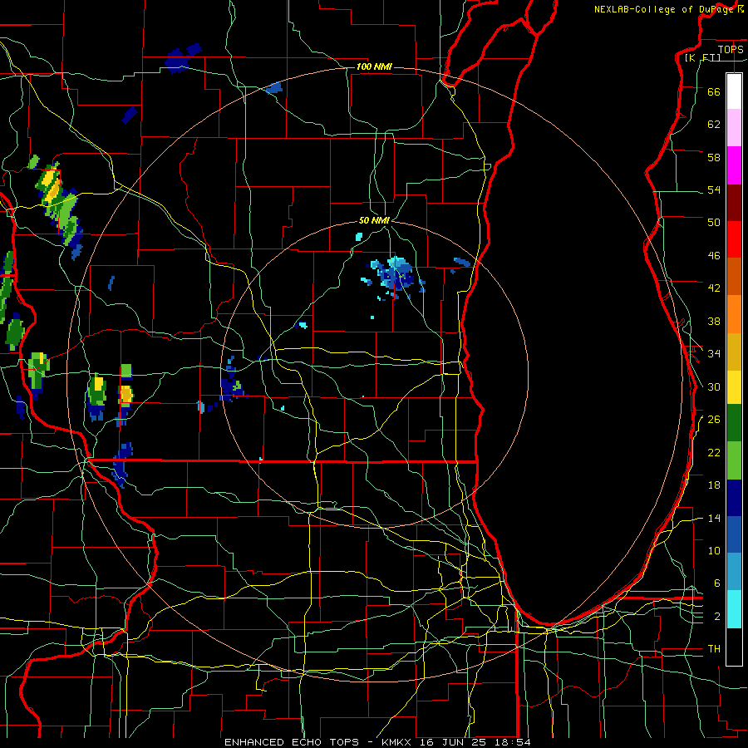Screen dimensions: 748x748
Task: Click the medium blue legend swatch
Action: tap(734, 534)
